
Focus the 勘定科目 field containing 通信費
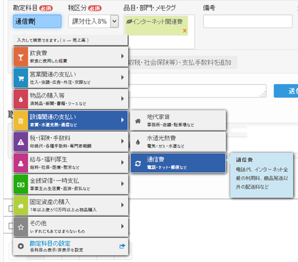point(37,21)
